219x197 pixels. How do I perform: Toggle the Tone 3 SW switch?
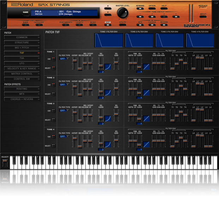coord(53,111)
